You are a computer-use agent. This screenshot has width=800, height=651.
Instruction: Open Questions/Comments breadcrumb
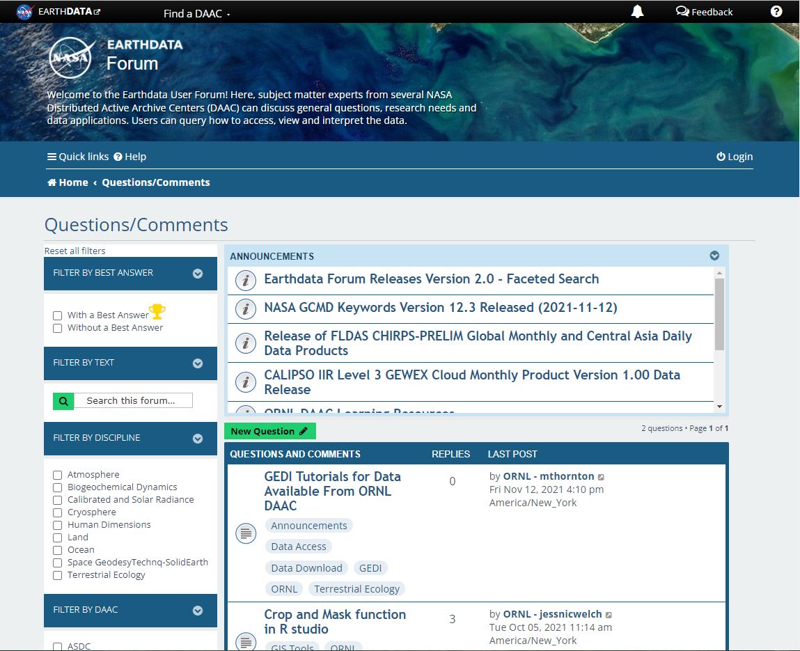click(155, 182)
